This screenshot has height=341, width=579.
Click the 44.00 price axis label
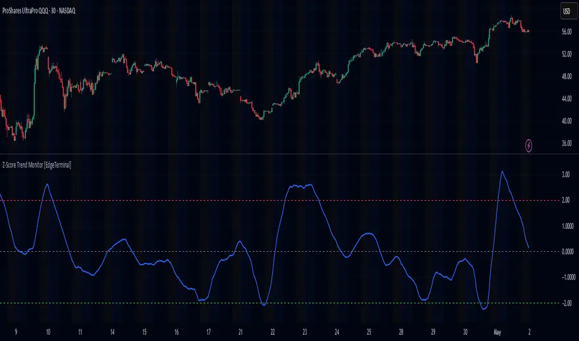pos(567,99)
